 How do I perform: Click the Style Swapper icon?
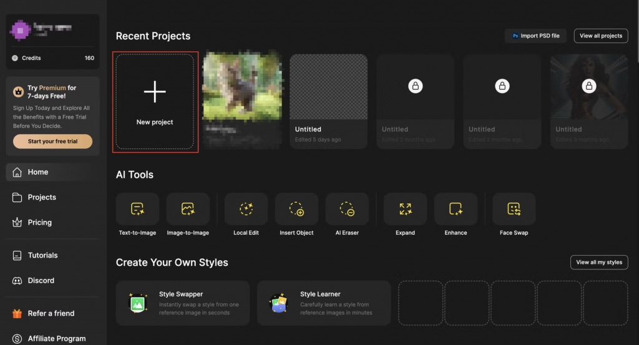coord(138,303)
